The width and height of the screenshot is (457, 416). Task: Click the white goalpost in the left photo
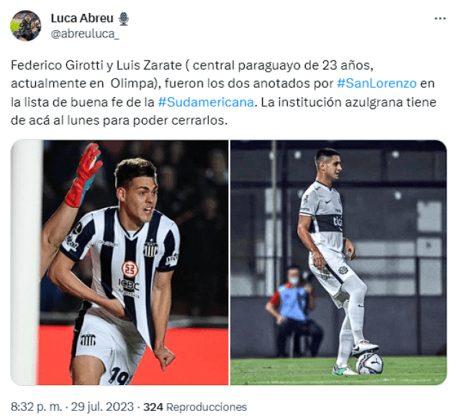[26, 263]
